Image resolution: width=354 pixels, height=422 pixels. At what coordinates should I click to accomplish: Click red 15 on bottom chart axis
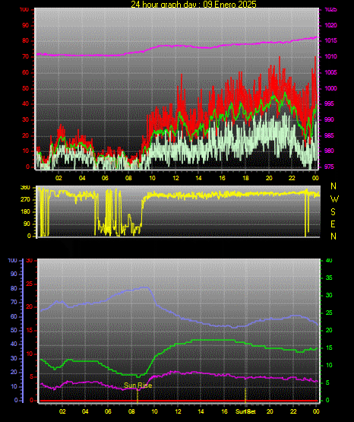tap(30, 330)
